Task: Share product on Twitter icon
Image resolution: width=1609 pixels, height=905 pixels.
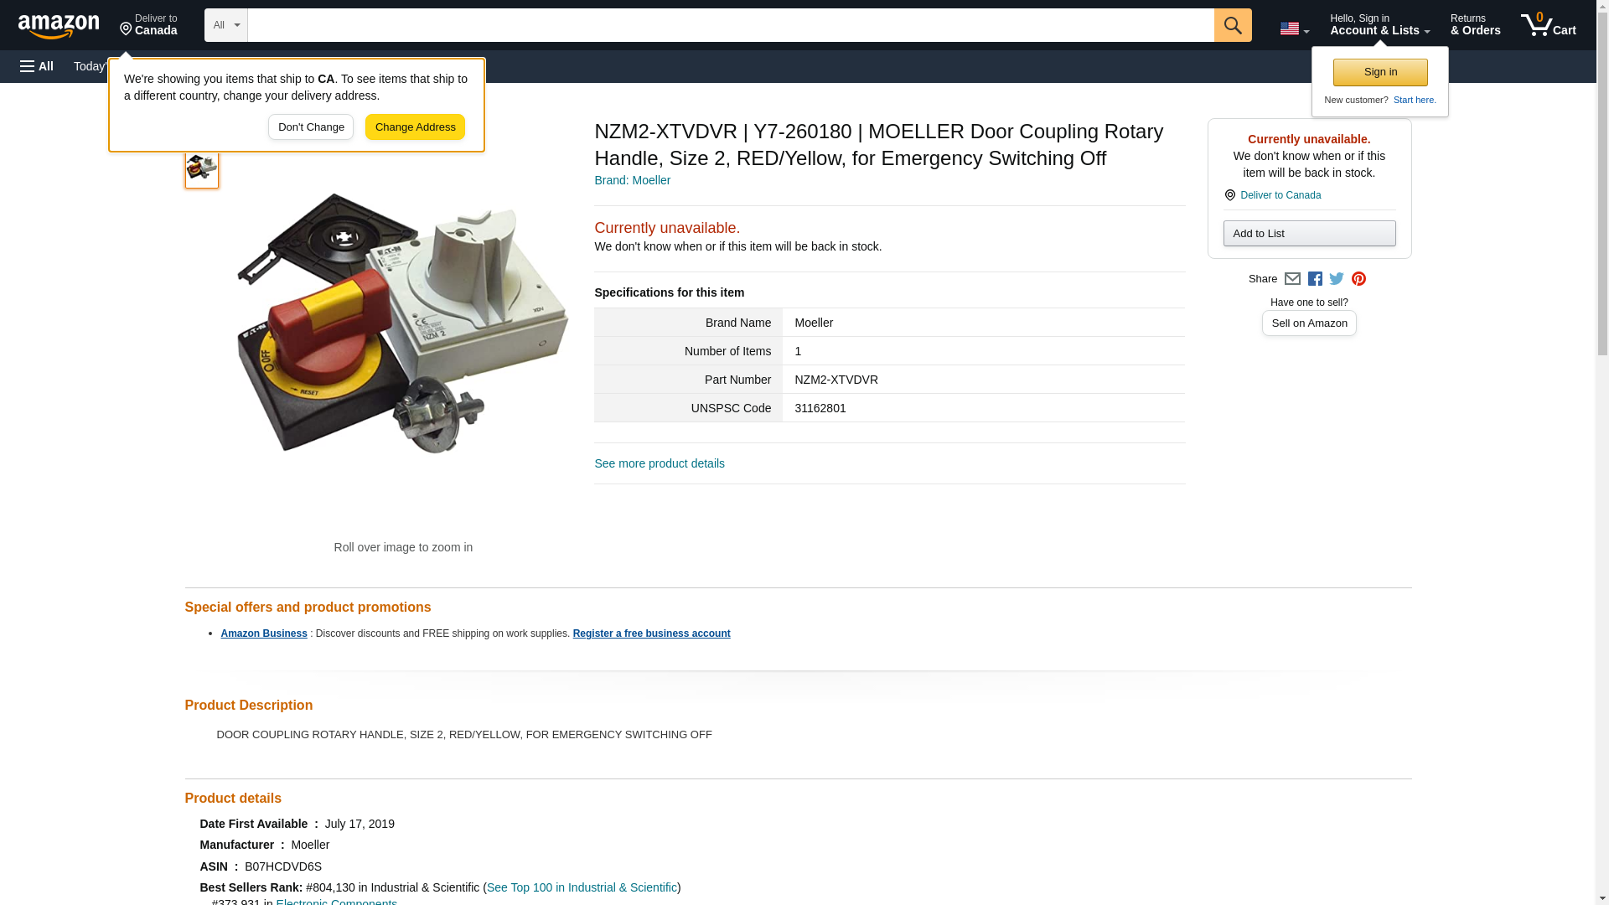Action: 1337,279
